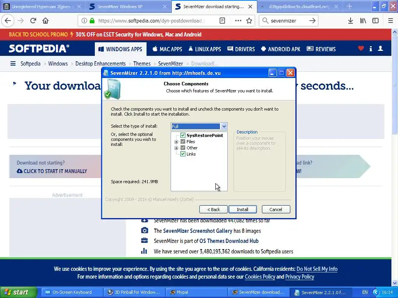Open the browser home page icon
Screen dimensions: 398x298
click(45, 21)
